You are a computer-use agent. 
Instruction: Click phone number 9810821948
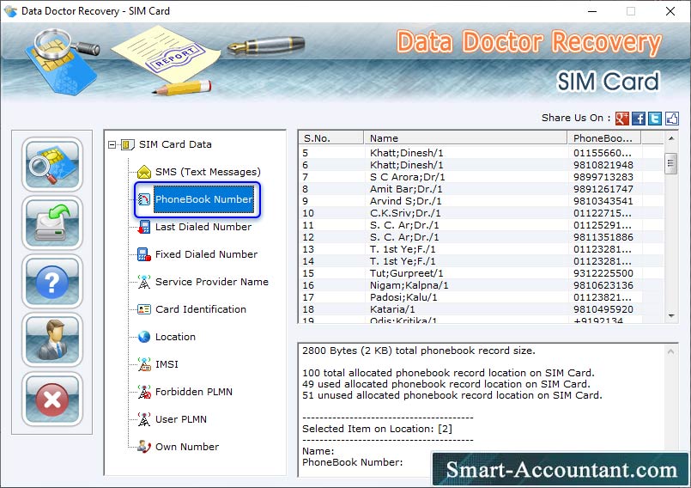click(x=603, y=165)
